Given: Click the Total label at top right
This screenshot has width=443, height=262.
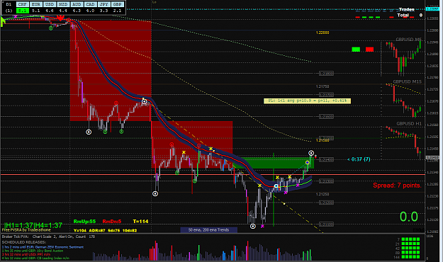Looking at the screenshot, I should pos(403,16).
